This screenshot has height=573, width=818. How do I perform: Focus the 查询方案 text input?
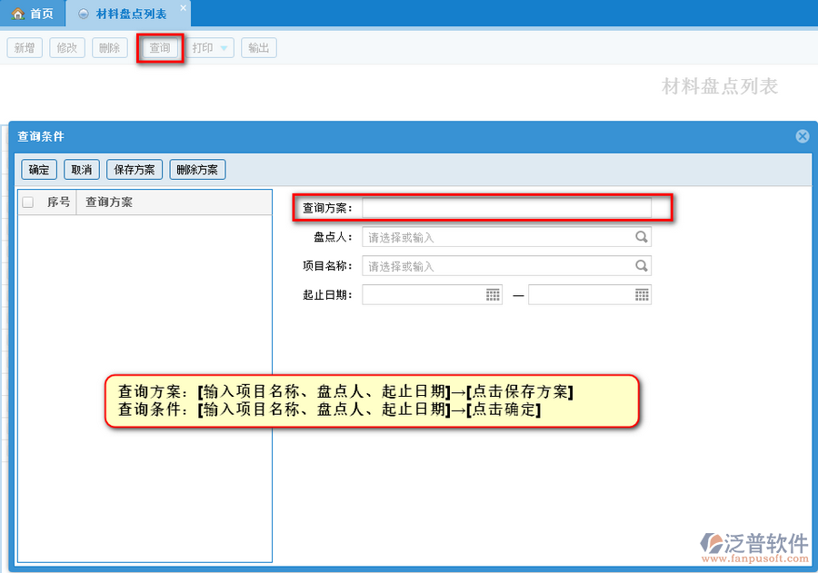point(506,208)
